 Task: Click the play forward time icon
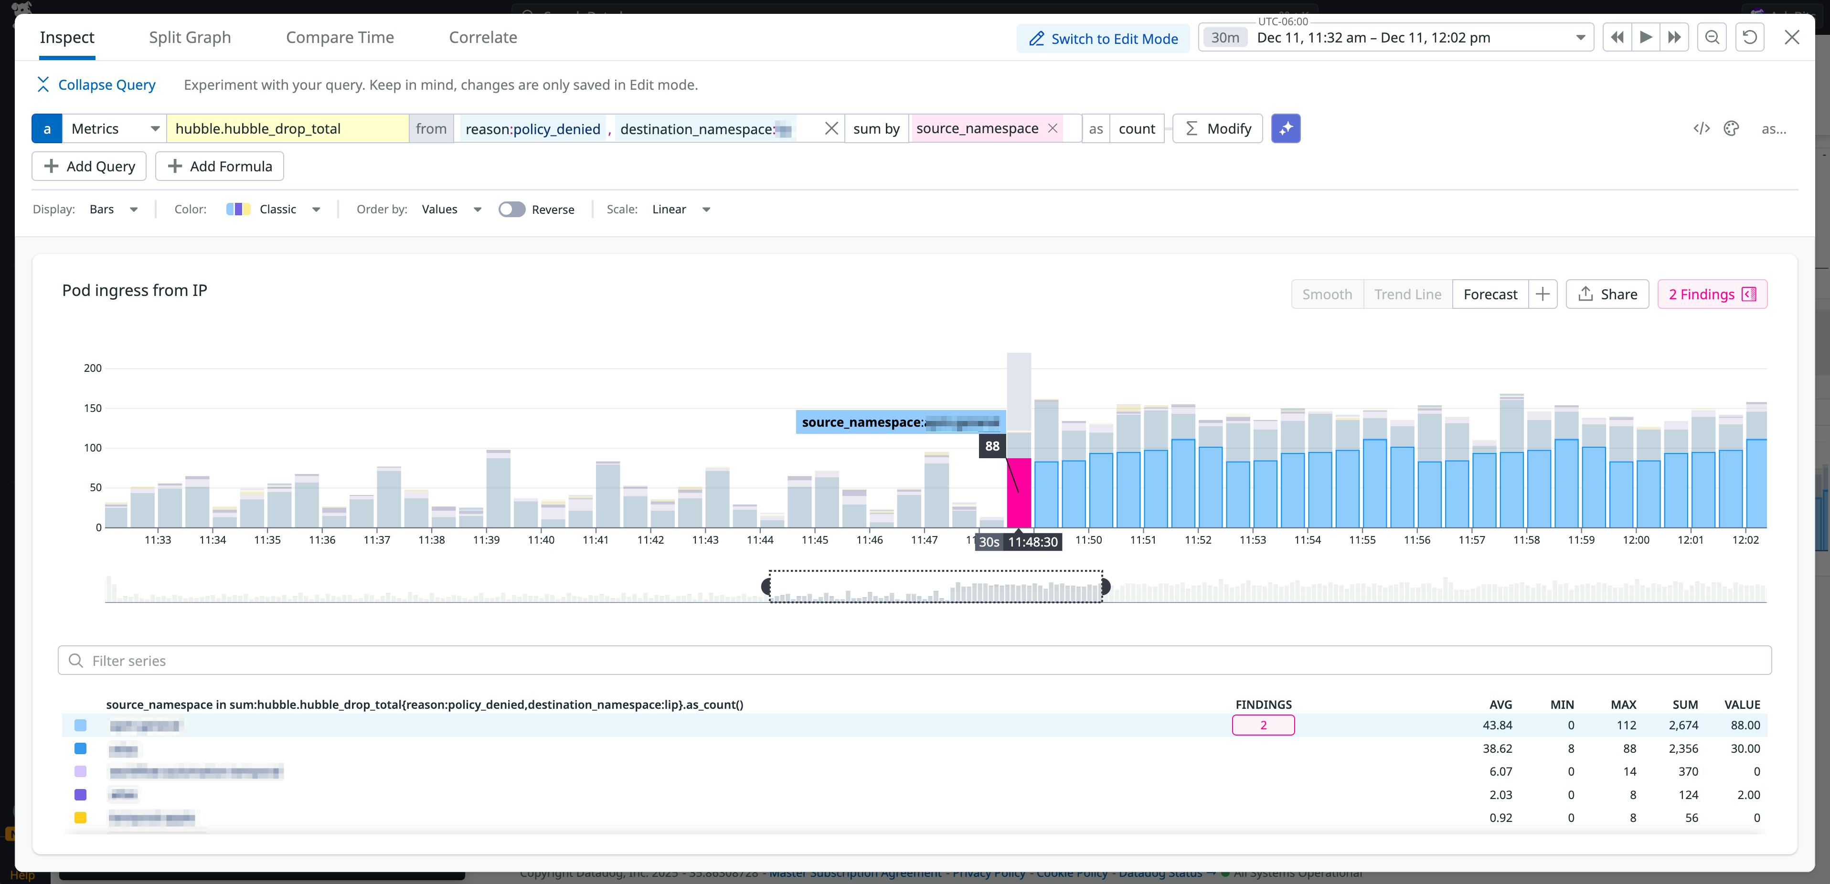[x=1645, y=37]
